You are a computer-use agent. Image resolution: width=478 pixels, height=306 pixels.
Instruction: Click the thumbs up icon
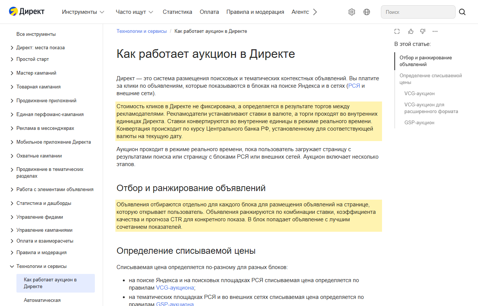point(411,31)
